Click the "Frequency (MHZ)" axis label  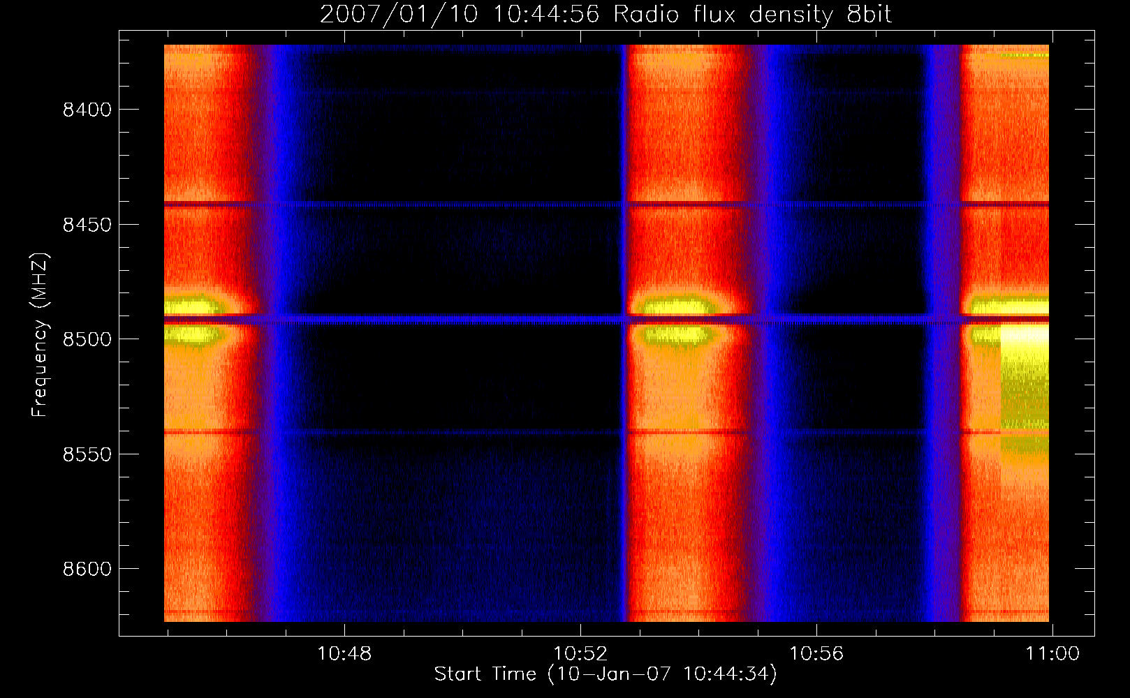(x=41, y=334)
